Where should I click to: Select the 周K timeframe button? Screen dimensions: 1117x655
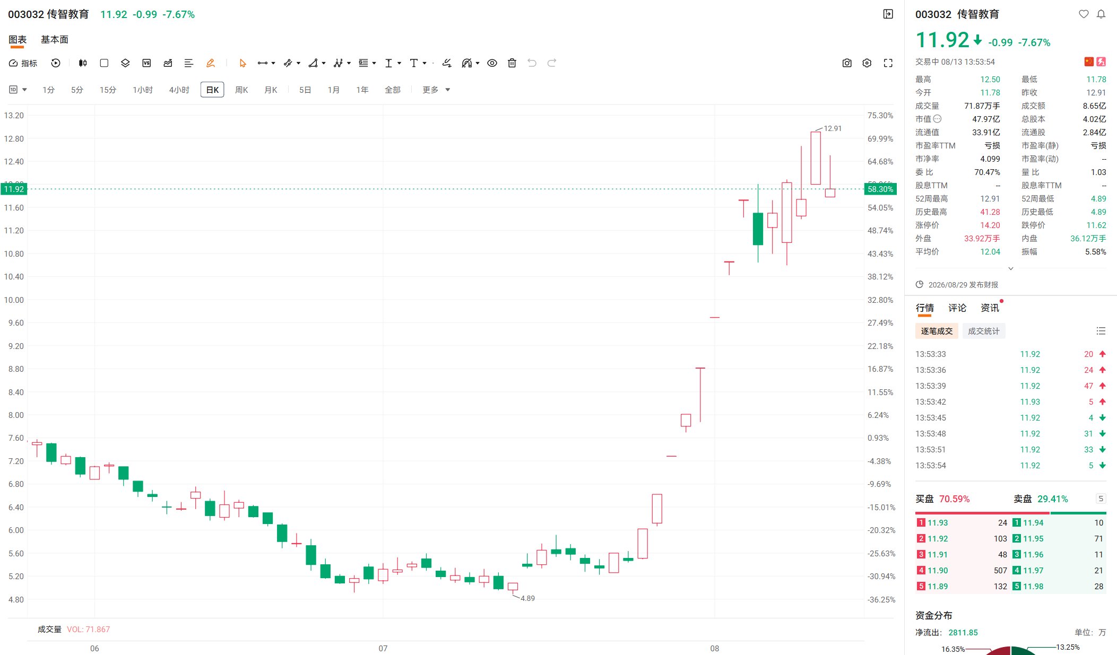click(241, 90)
